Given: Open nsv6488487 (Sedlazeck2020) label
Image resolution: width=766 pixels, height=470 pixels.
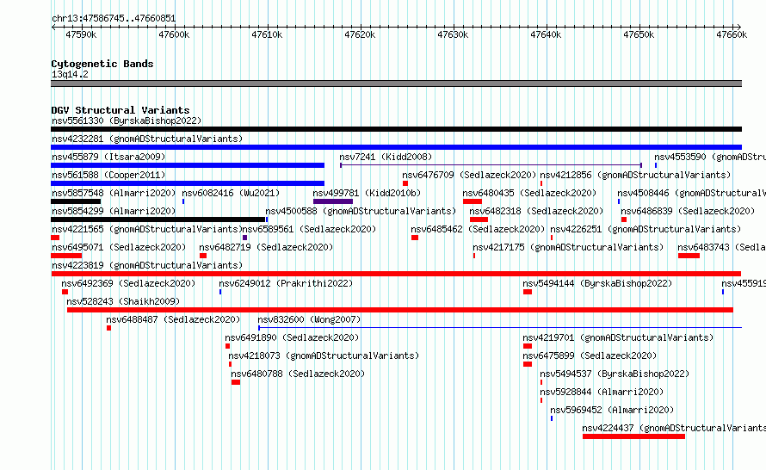Looking at the screenshot, I should tap(173, 319).
